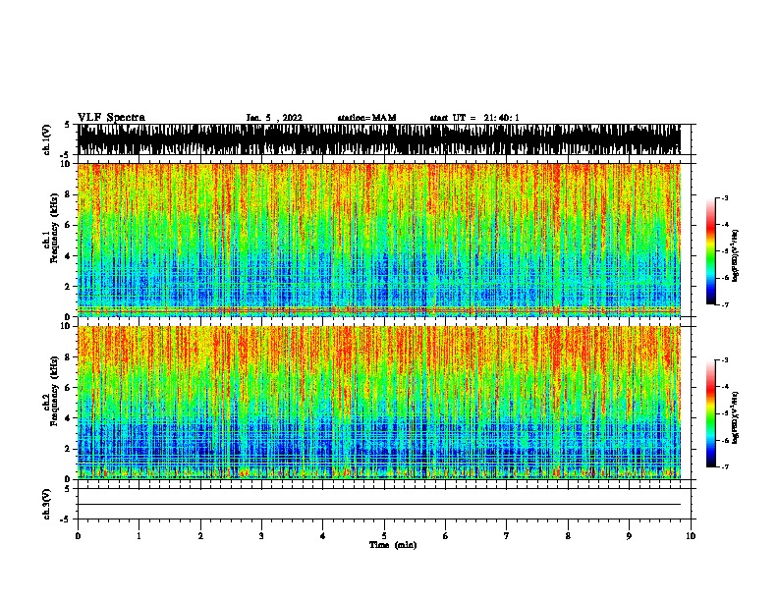
Task: Click time axis tick label 6
Action: point(445,536)
